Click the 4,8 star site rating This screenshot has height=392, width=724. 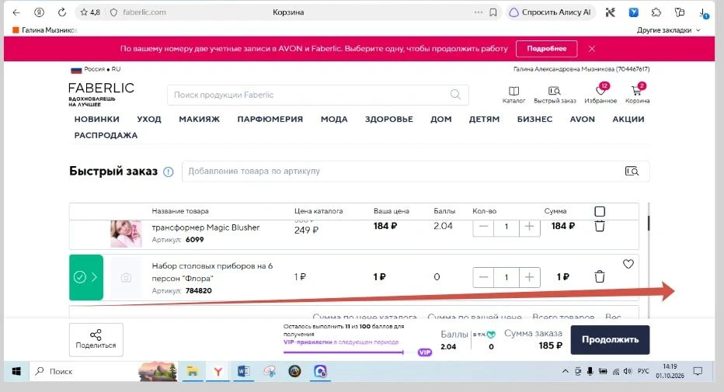pos(90,12)
